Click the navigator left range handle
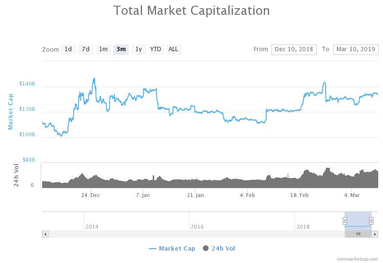This screenshot has width=383, height=263. tap(345, 220)
